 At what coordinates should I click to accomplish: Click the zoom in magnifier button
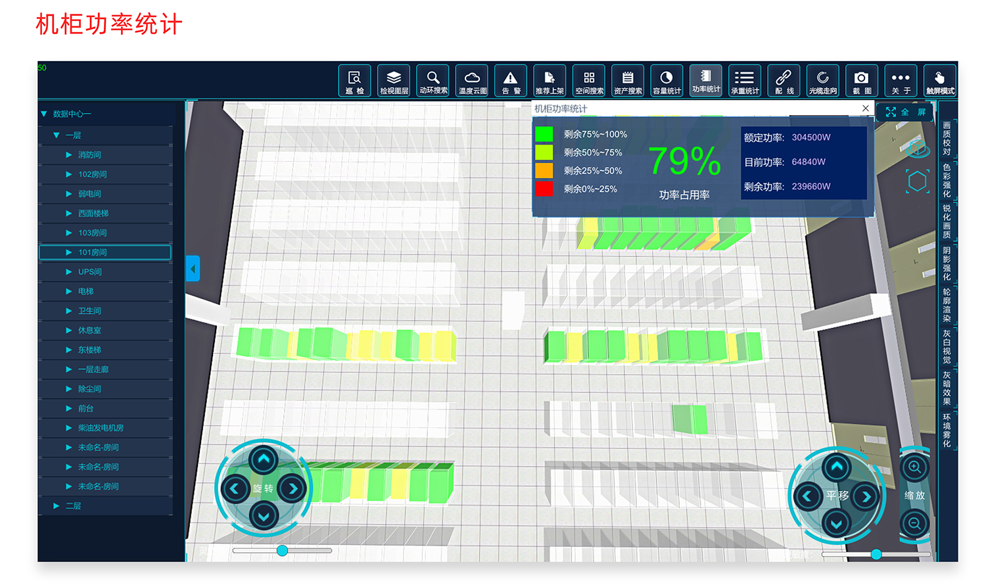pos(914,468)
